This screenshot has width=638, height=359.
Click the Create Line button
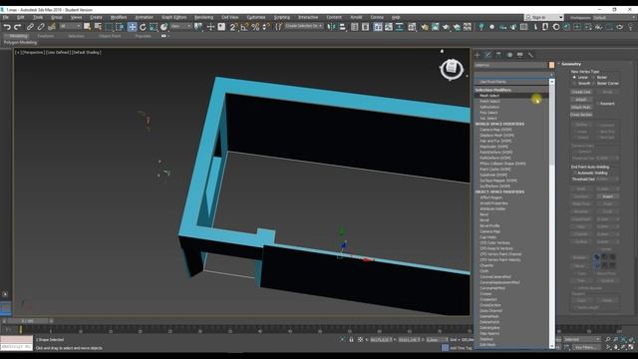tap(581, 92)
